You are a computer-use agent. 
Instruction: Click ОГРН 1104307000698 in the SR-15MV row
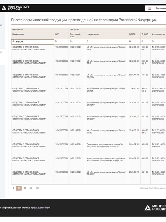click(61, 102)
